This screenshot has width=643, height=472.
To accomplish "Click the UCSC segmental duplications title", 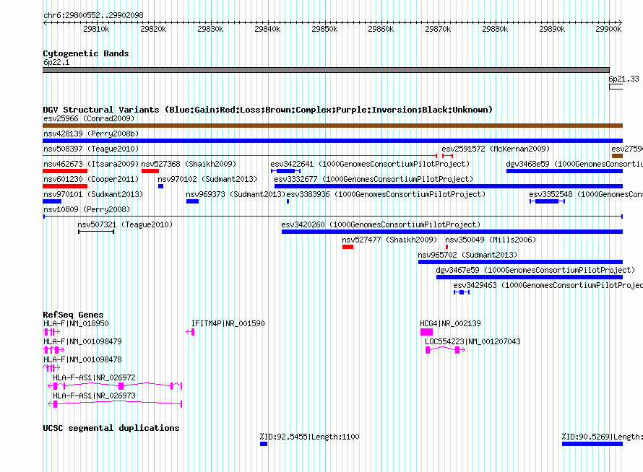I will tap(111, 428).
